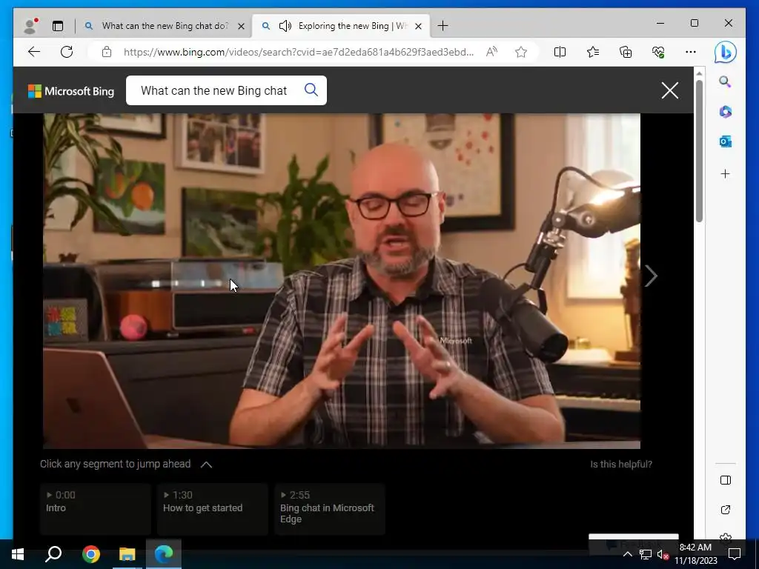Click the page vertical scrollbar
Viewport: 759px width, 569px height.
click(699, 150)
